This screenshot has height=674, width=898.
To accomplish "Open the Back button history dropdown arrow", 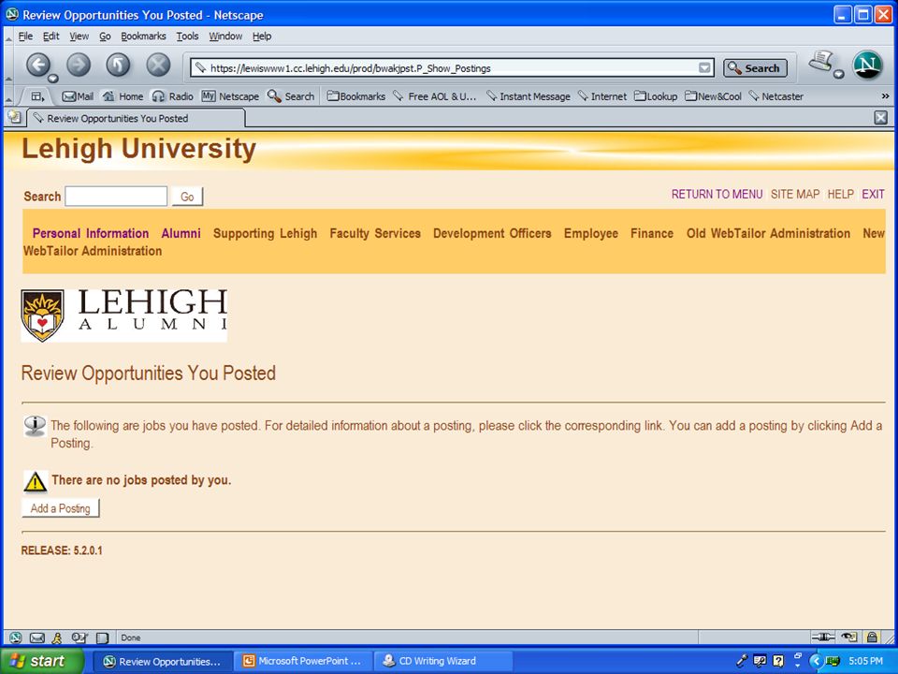I will tap(52, 78).
